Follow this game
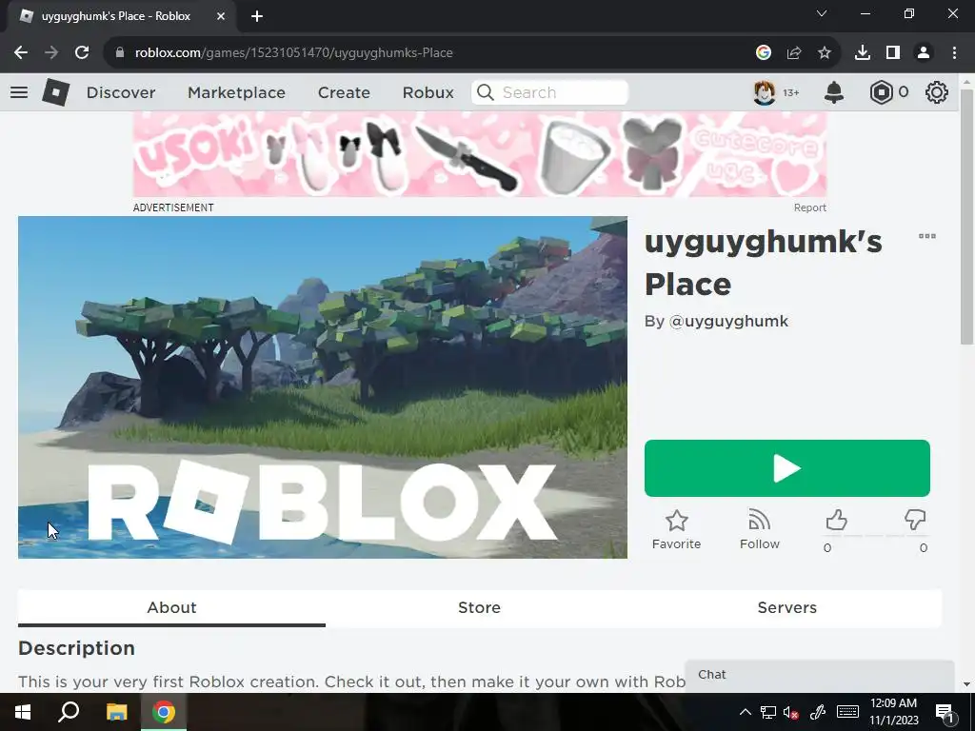Image resolution: width=975 pixels, height=731 pixels. 759,529
